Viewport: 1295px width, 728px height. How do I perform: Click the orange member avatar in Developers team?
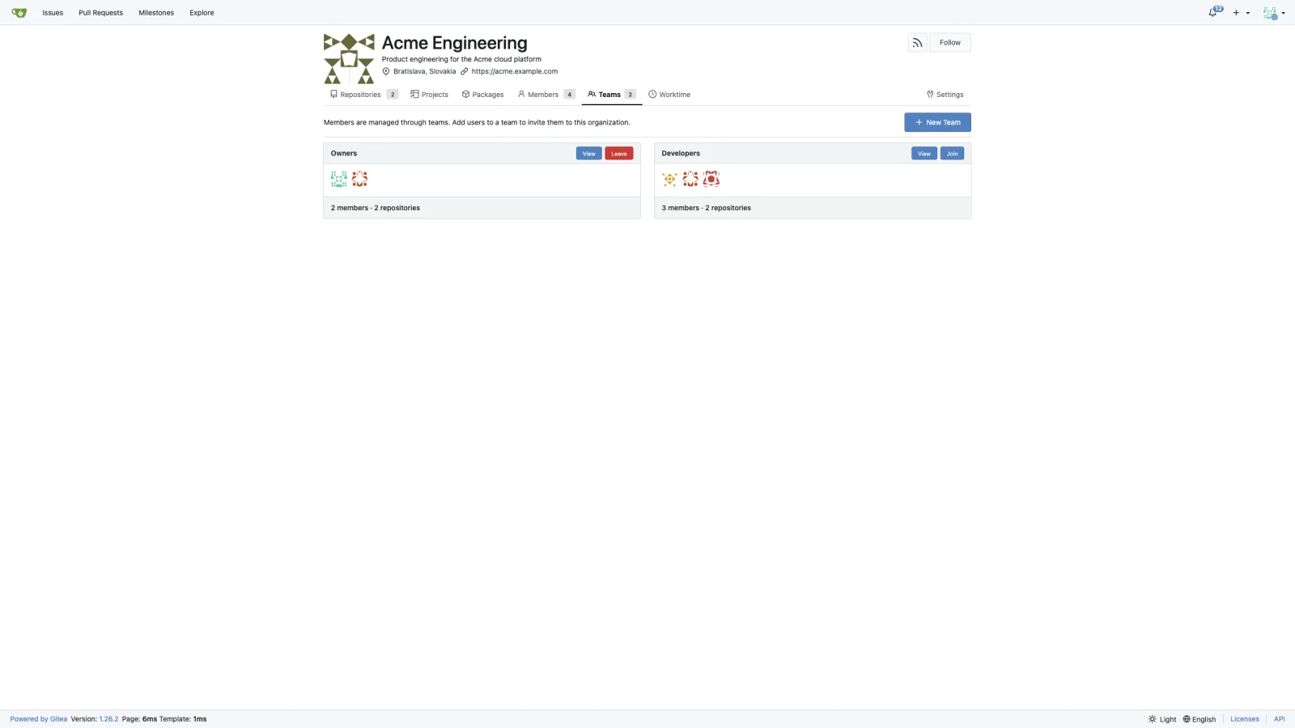[669, 179]
